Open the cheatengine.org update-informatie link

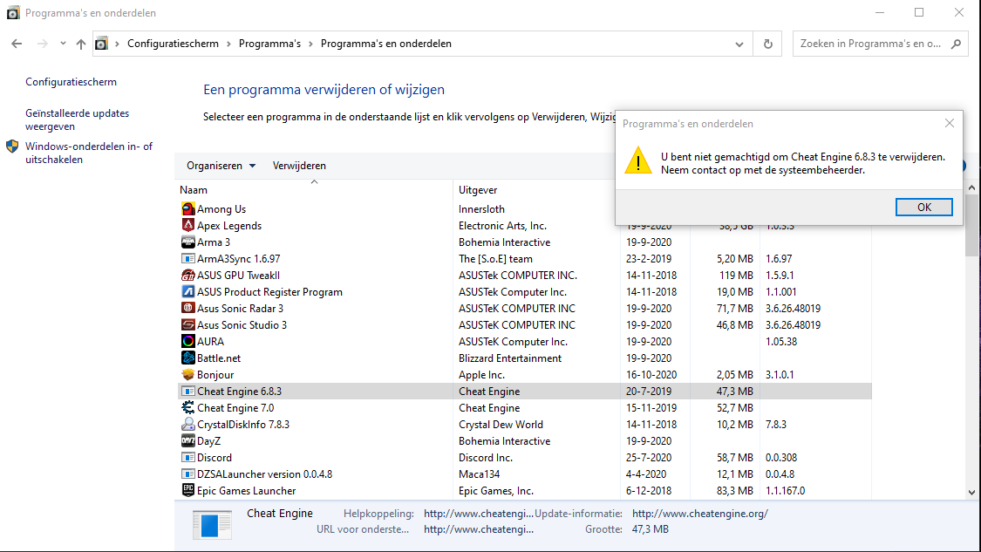(700, 514)
